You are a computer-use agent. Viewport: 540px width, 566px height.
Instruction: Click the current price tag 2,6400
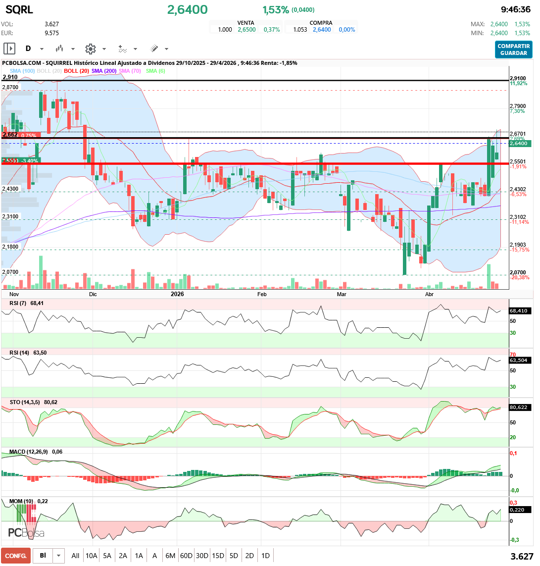coord(519,143)
